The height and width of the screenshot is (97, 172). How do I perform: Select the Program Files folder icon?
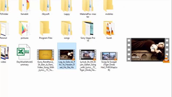(45, 28)
